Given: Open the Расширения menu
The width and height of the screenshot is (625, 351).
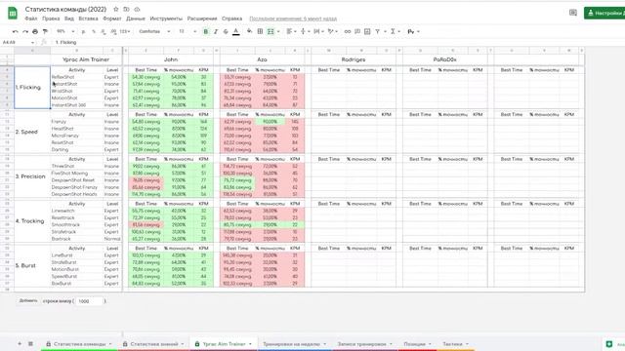Looking at the screenshot, I should (x=202, y=19).
